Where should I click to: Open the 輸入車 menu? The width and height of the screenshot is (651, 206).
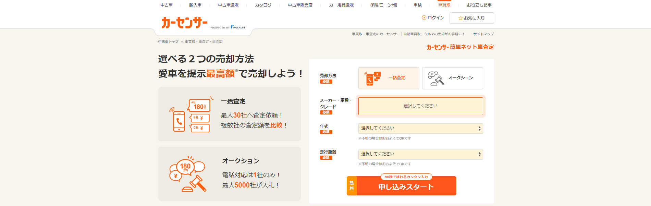point(195,5)
